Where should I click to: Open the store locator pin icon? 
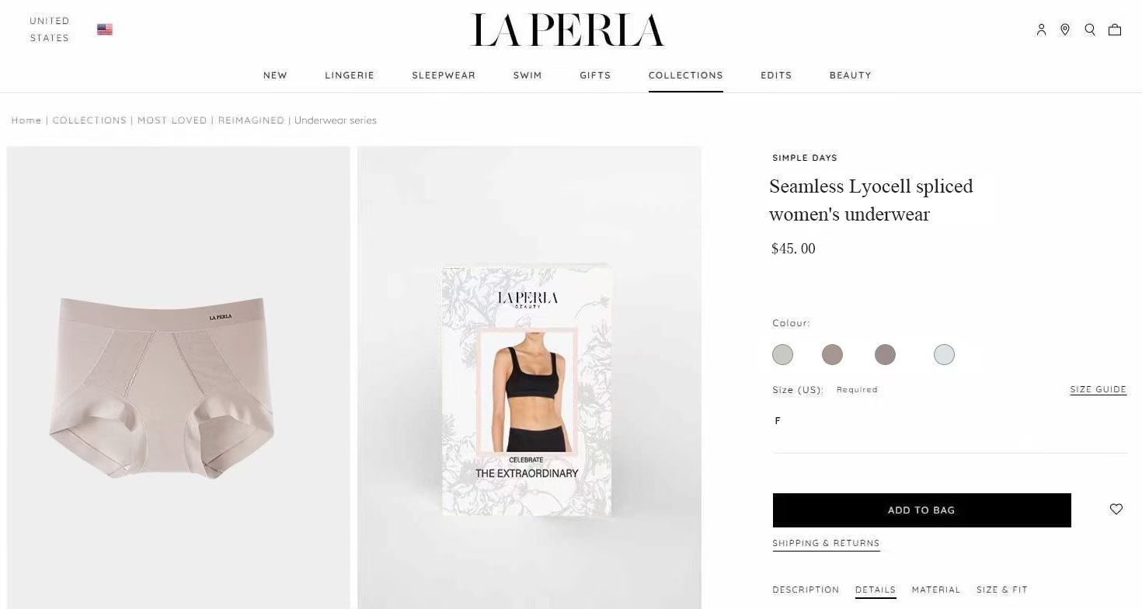pos(1065,30)
